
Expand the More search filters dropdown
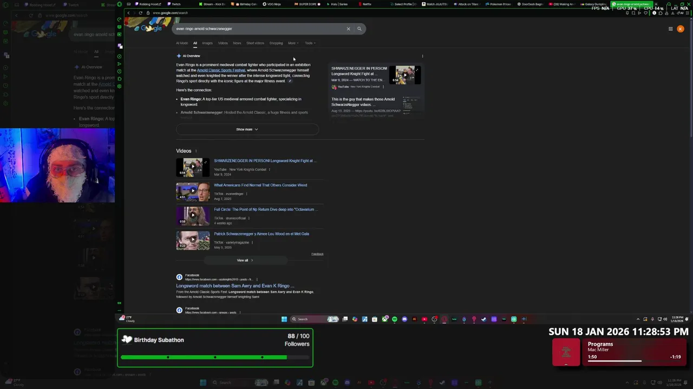293,43
